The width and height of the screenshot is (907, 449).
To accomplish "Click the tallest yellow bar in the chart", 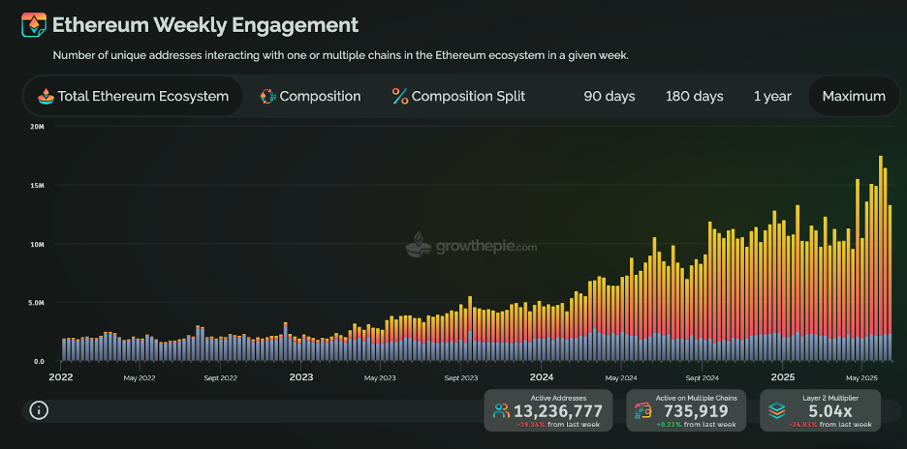I will [880, 242].
